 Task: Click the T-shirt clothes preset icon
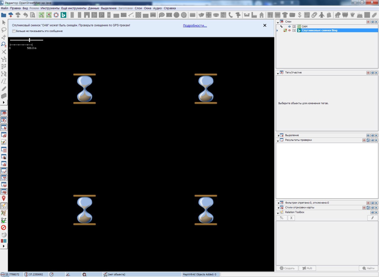pos(285,15)
